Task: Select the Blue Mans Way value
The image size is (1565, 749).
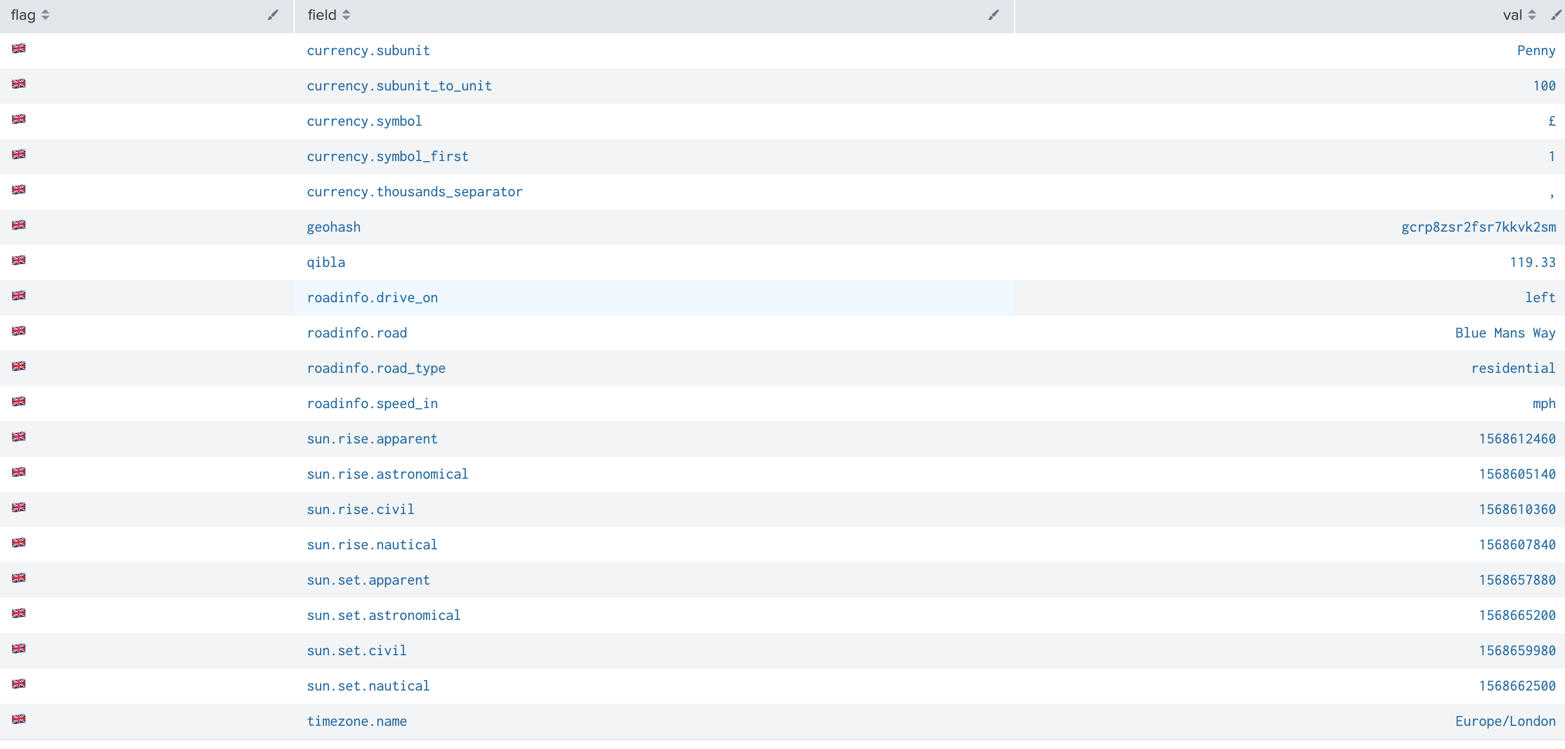Action: (1505, 333)
